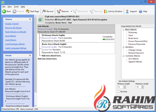Click Password Length link under Dictionary Attack
Viewport: 156px width, 112px height.
point(49,38)
